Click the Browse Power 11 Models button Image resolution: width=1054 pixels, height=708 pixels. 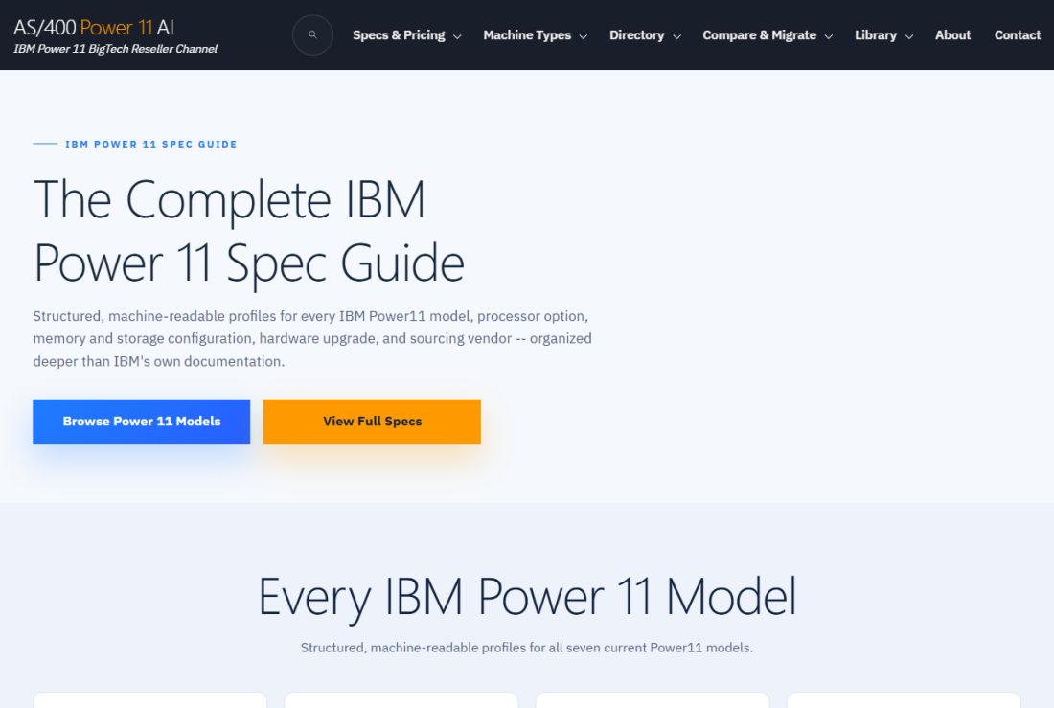click(x=141, y=422)
